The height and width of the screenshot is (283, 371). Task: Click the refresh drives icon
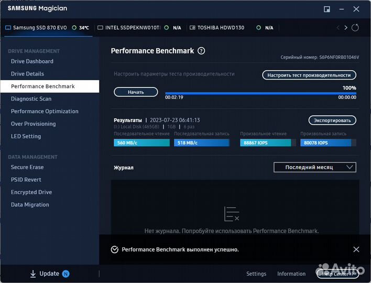click(355, 28)
